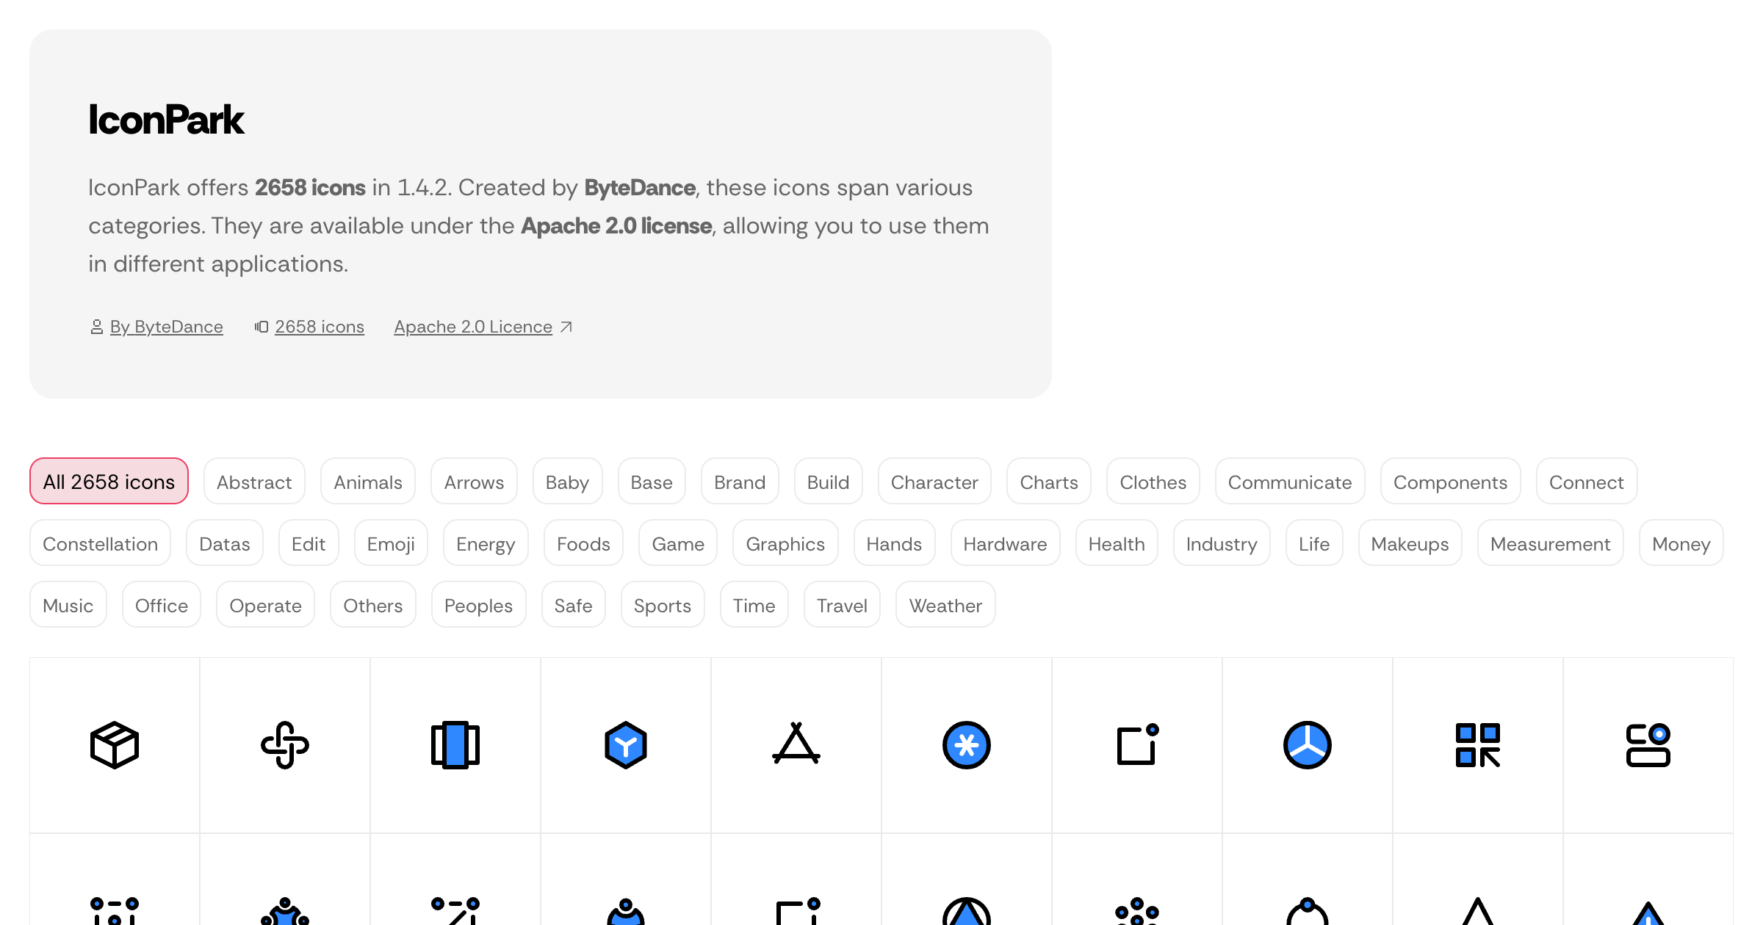Image resolution: width=1763 pixels, height=925 pixels.
Task: Click the four-loop knot icon
Action: click(285, 745)
